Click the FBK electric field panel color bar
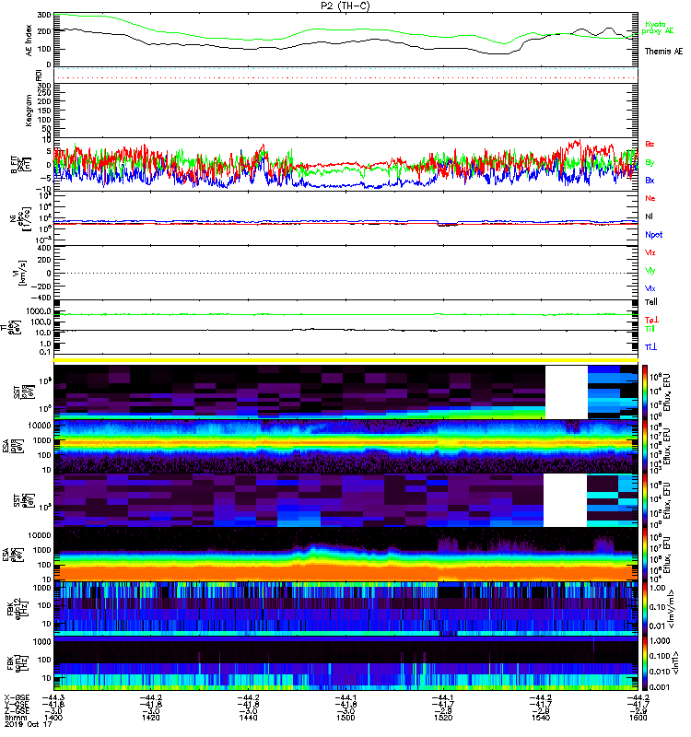Screen dimensions: 691x737 pyautogui.click(x=645, y=609)
